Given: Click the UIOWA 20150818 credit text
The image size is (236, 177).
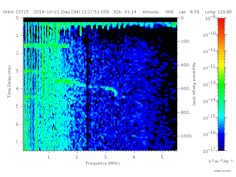Looking at the screenshot, I should click(222, 171).
